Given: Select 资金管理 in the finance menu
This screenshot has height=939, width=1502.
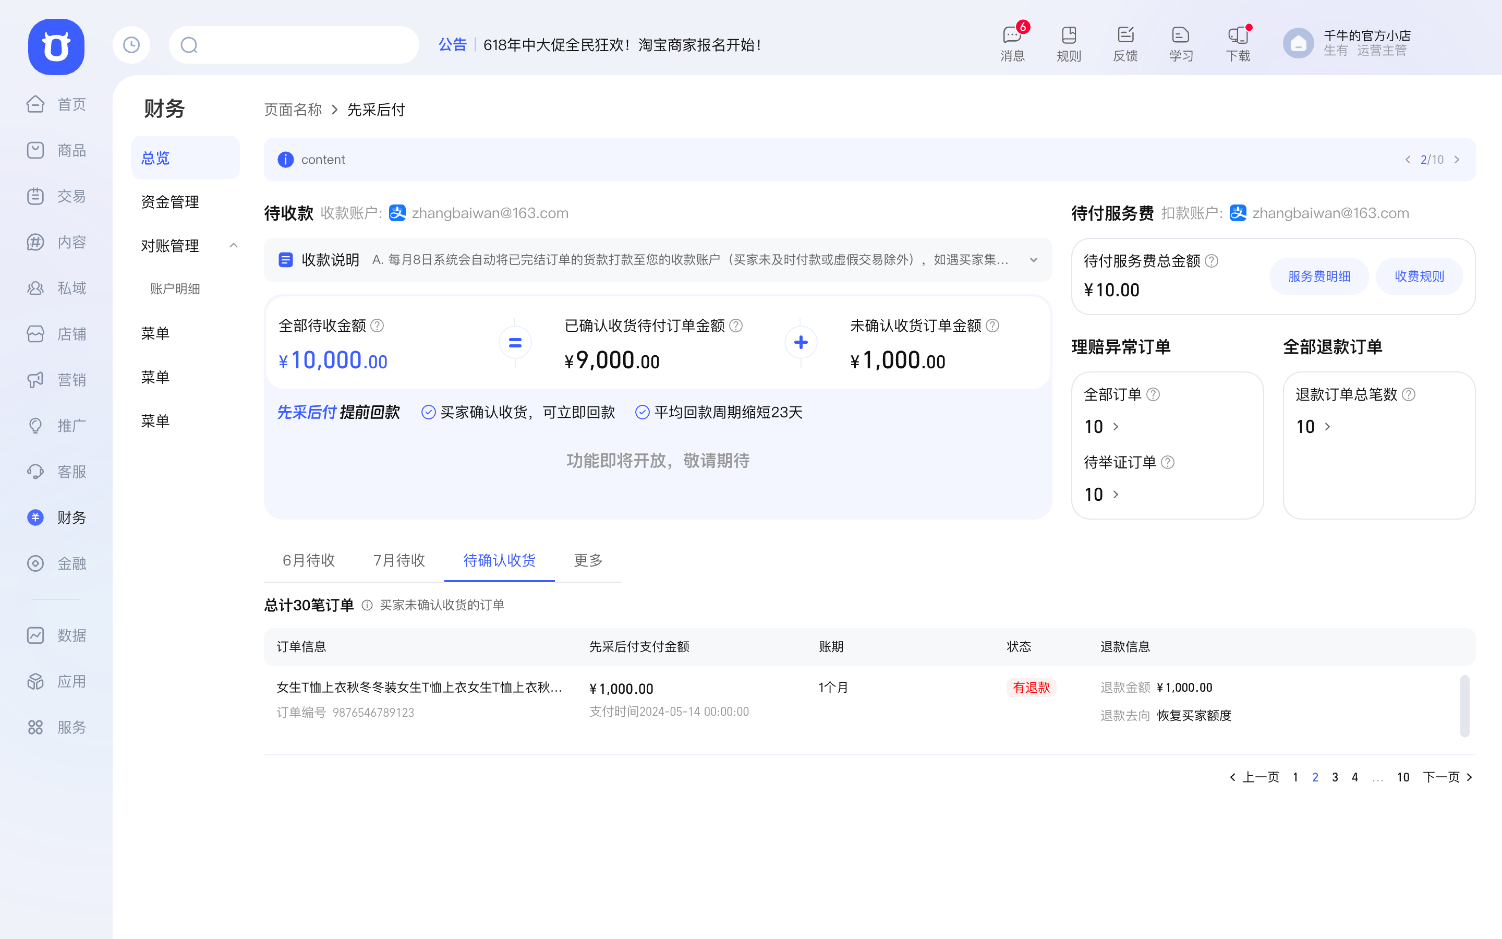Looking at the screenshot, I should [x=170, y=202].
